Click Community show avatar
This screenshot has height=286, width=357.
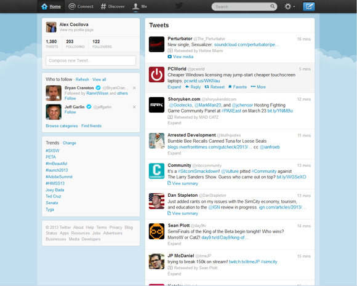tap(156, 171)
